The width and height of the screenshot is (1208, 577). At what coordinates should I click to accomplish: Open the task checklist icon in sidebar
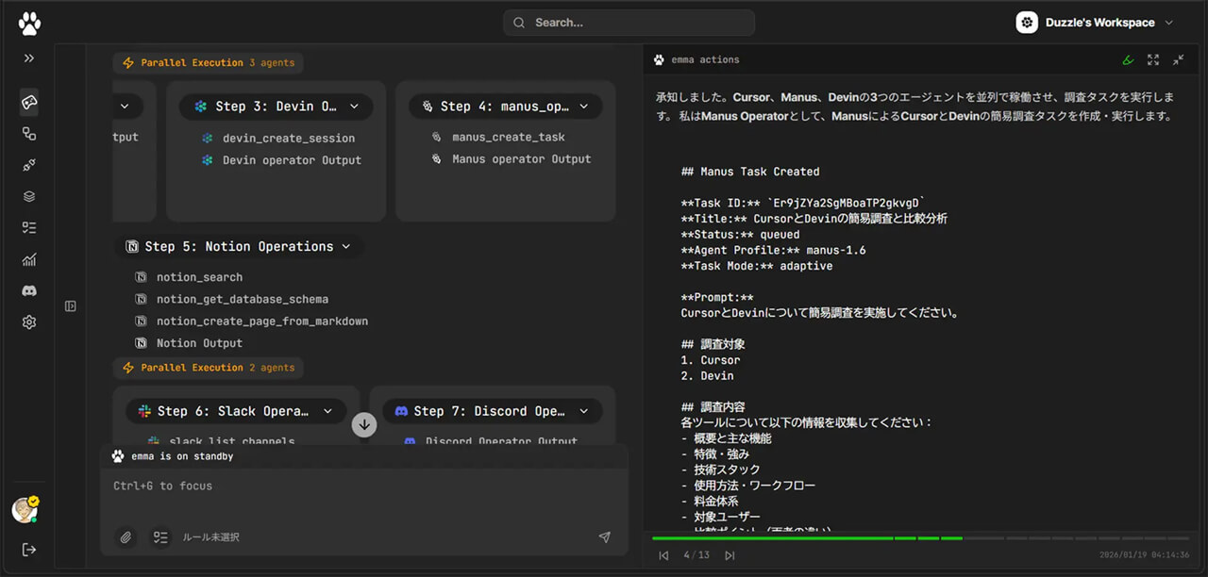[x=28, y=227]
